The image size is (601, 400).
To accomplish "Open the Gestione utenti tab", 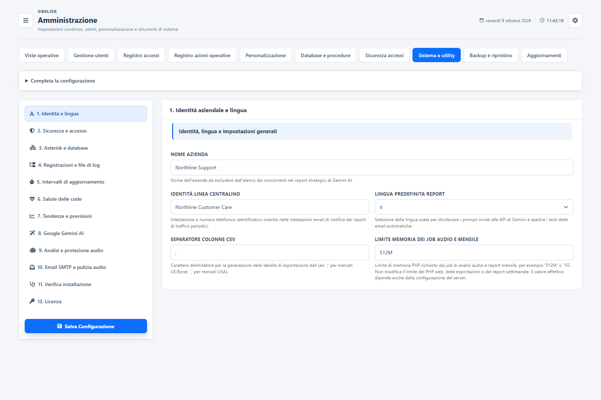I will coord(91,55).
